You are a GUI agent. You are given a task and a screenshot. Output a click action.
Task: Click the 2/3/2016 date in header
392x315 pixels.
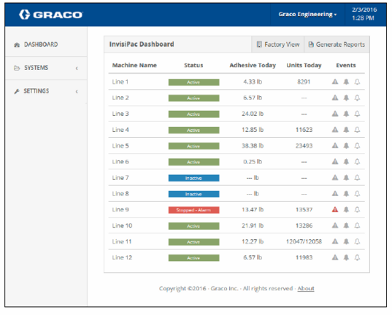pyautogui.click(x=364, y=9)
